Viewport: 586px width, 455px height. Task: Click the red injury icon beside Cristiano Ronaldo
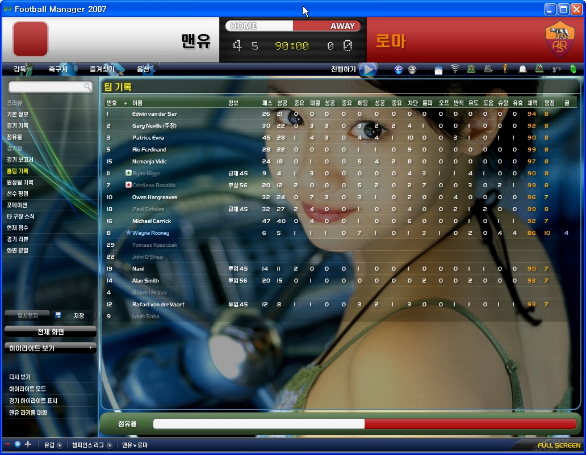click(128, 185)
